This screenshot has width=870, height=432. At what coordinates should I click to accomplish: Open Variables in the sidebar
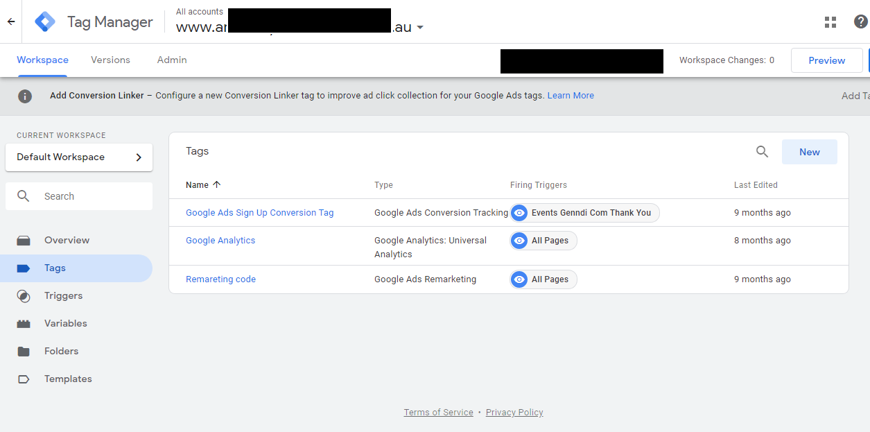(x=65, y=324)
